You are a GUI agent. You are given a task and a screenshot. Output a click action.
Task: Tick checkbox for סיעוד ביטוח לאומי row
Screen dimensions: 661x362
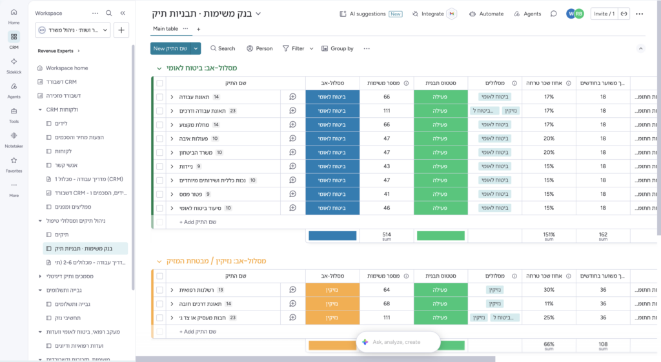(160, 207)
